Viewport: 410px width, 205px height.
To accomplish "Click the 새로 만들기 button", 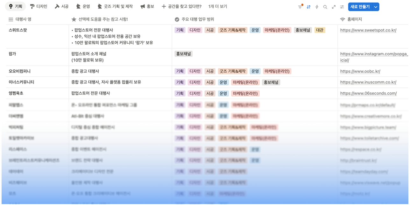I will [x=360, y=7].
